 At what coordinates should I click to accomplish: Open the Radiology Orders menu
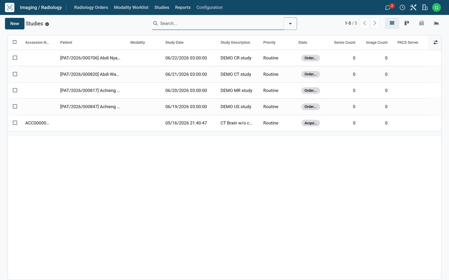pos(91,8)
